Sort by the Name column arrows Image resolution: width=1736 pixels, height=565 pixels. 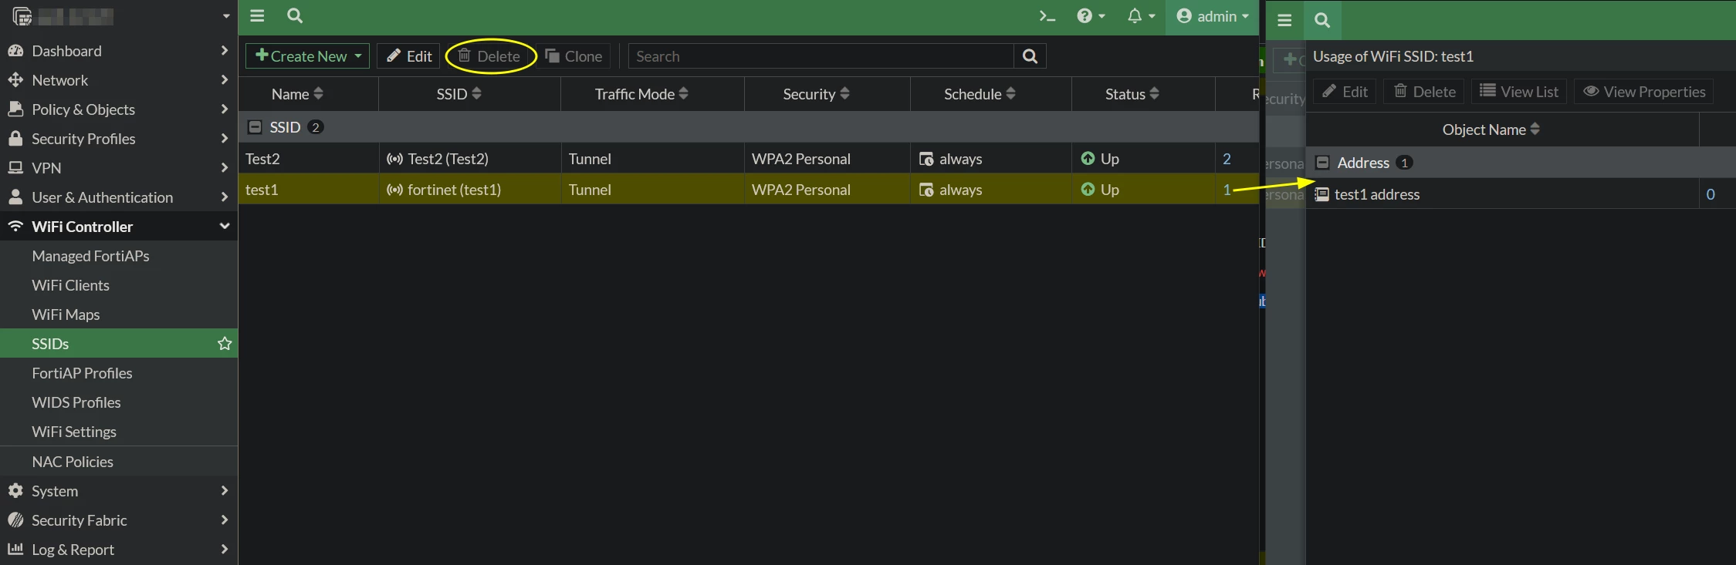click(x=318, y=94)
